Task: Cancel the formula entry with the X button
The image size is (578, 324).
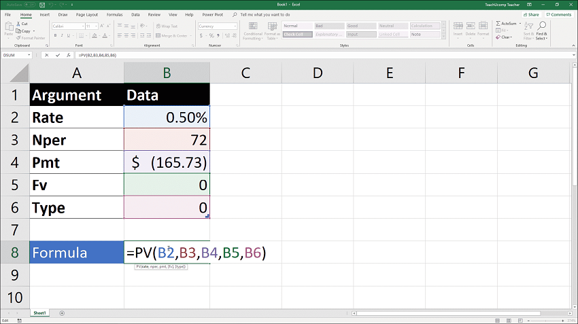Action: click(x=46, y=54)
